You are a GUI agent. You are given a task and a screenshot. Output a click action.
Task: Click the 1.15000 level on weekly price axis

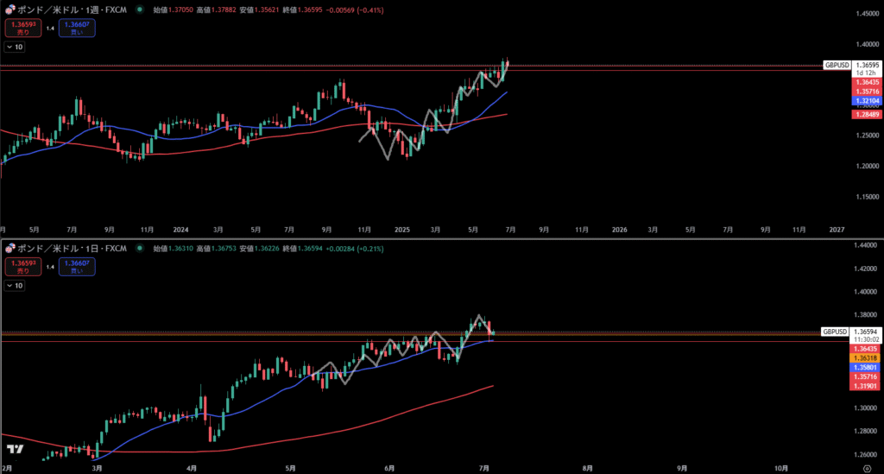coord(867,197)
